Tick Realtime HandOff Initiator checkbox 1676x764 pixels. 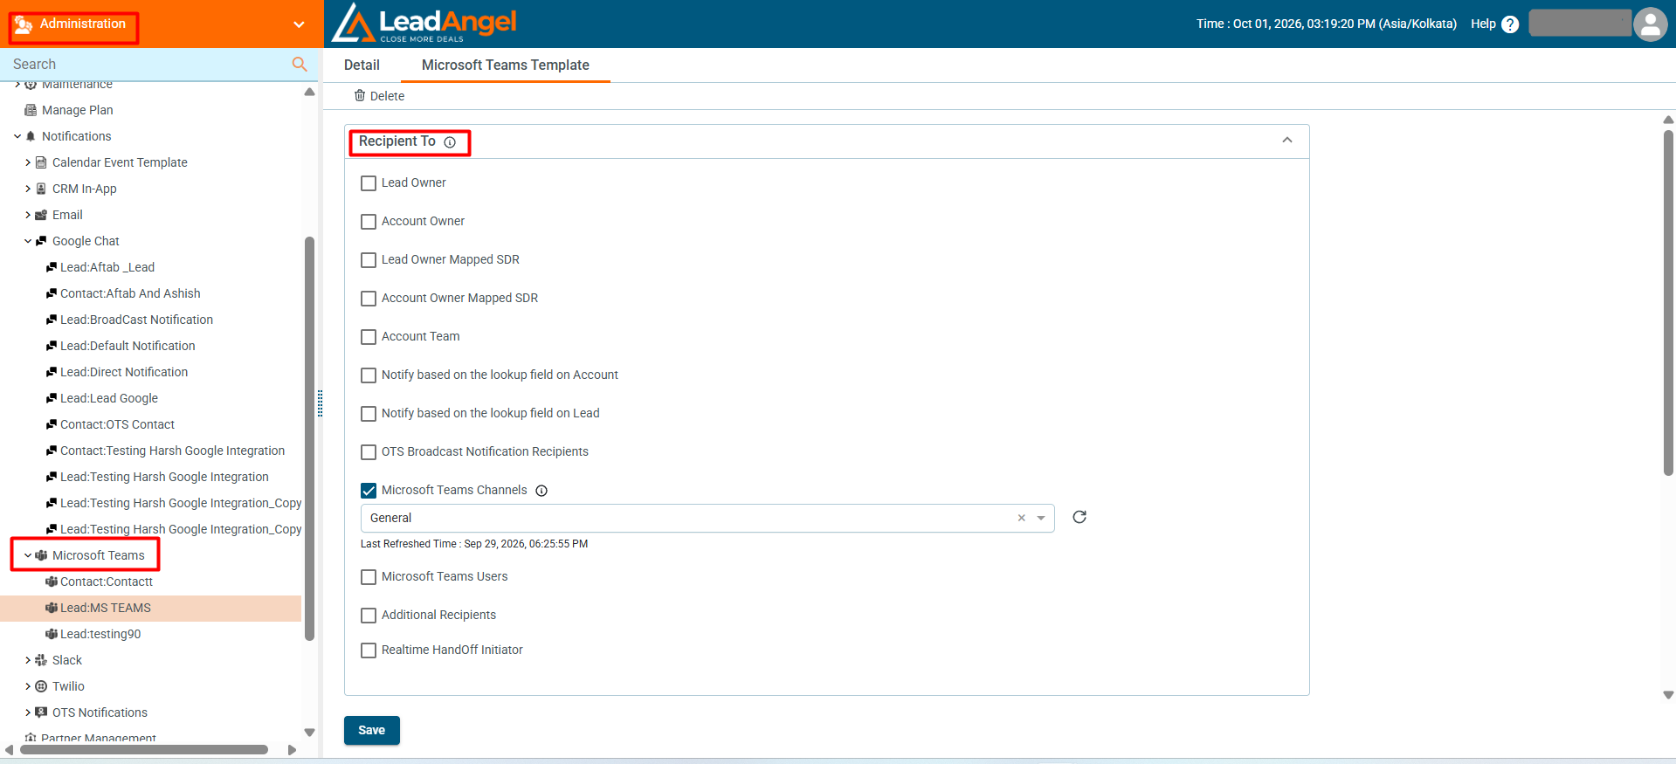(369, 650)
